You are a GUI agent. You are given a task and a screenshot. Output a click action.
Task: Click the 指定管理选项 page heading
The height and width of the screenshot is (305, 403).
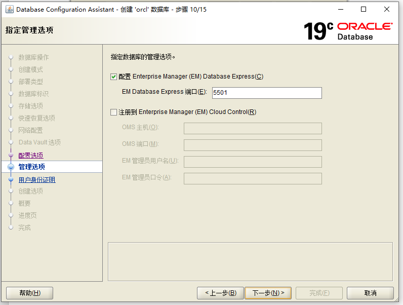pyautogui.click(x=29, y=30)
